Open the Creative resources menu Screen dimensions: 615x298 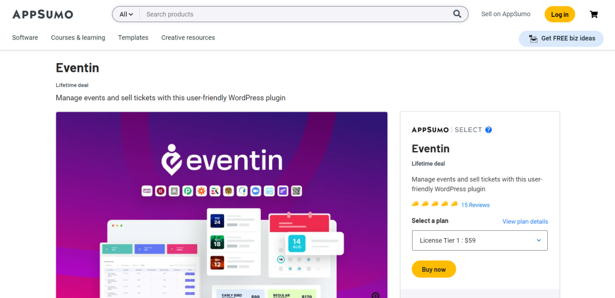188,38
